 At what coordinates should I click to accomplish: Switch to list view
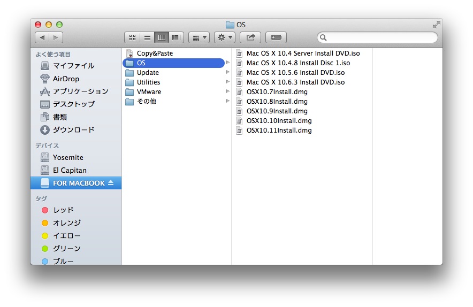click(147, 37)
